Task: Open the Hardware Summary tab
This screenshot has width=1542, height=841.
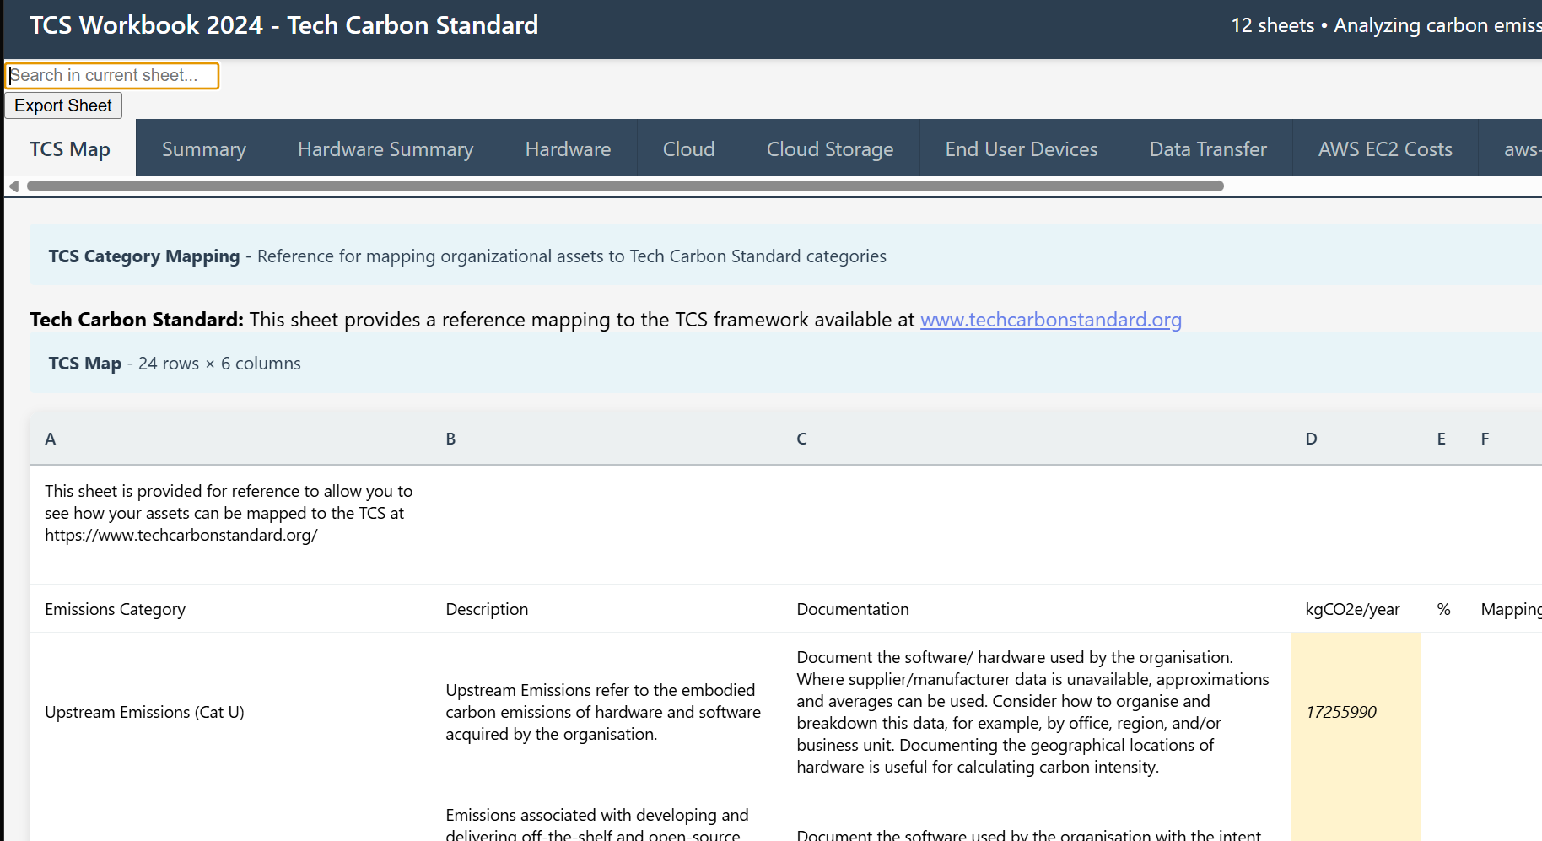Action: coord(385,148)
